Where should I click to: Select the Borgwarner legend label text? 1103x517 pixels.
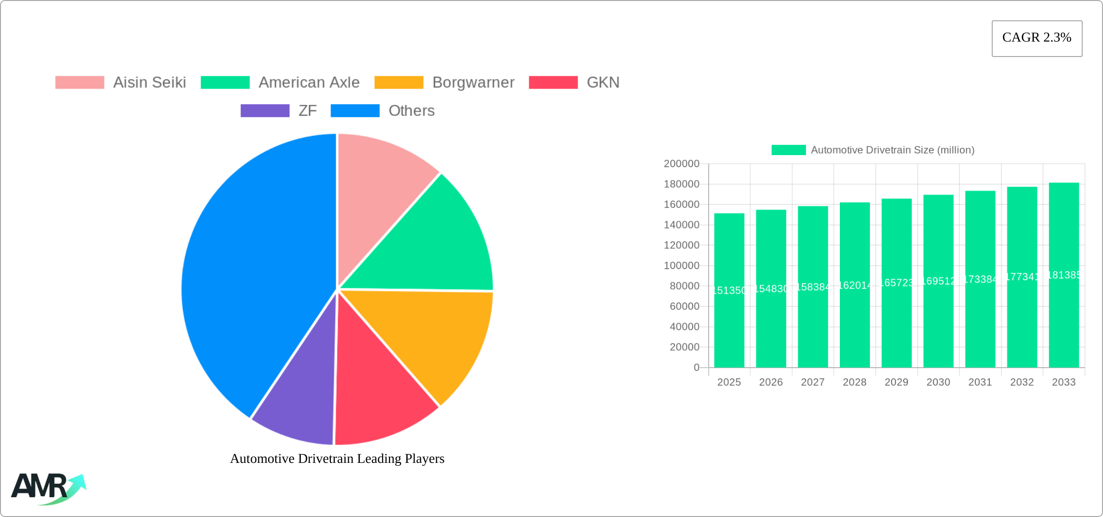click(x=473, y=82)
